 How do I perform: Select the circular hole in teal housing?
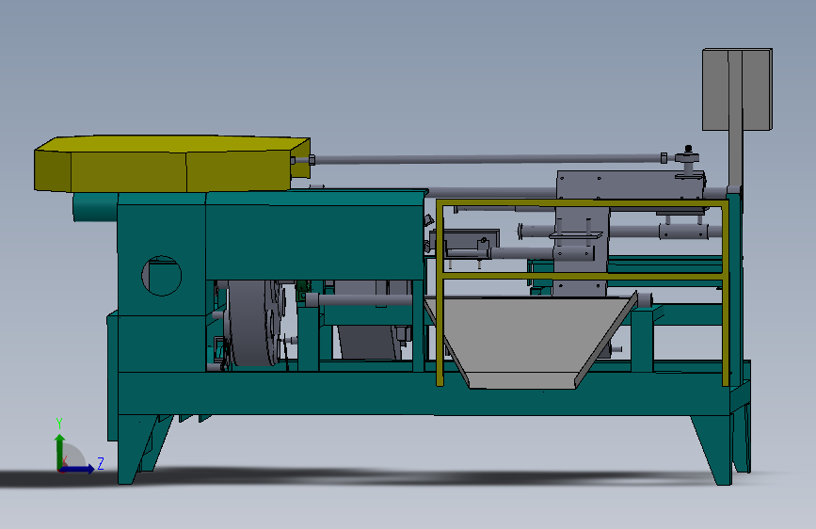point(161,276)
